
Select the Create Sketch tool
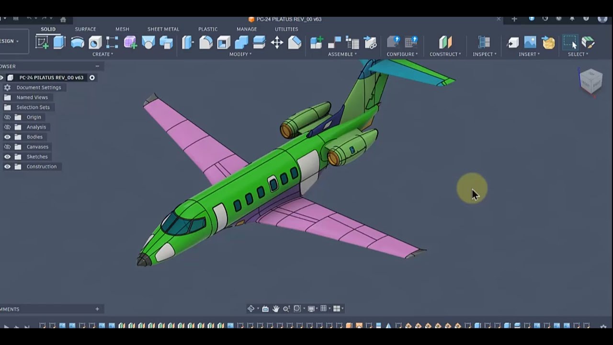(x=42, y=43)
